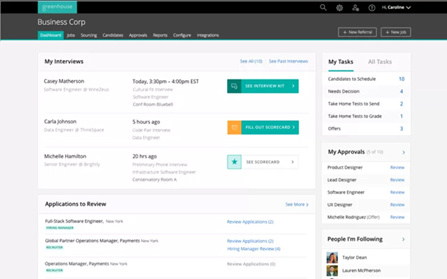Image resolution: width=447 pixels, height=279 pixels.
Task: Open the Hi Caroline user dropdown
Action: tap(396, 8)
